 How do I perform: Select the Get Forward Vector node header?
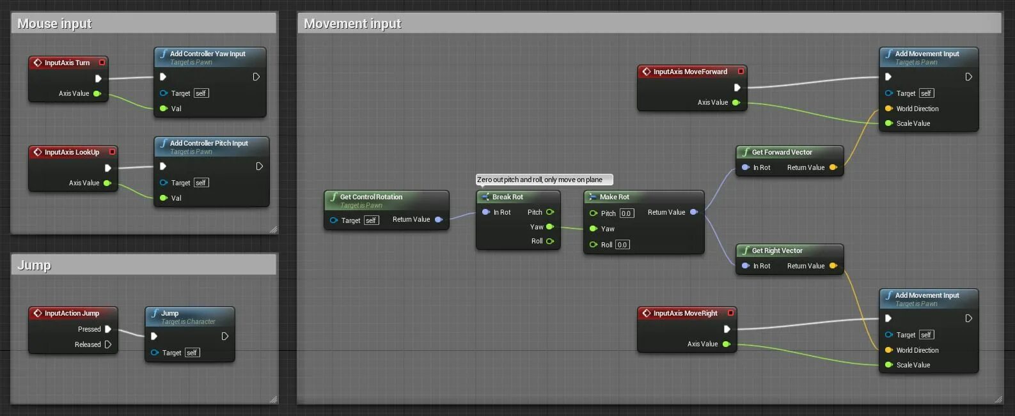point(790,152)
